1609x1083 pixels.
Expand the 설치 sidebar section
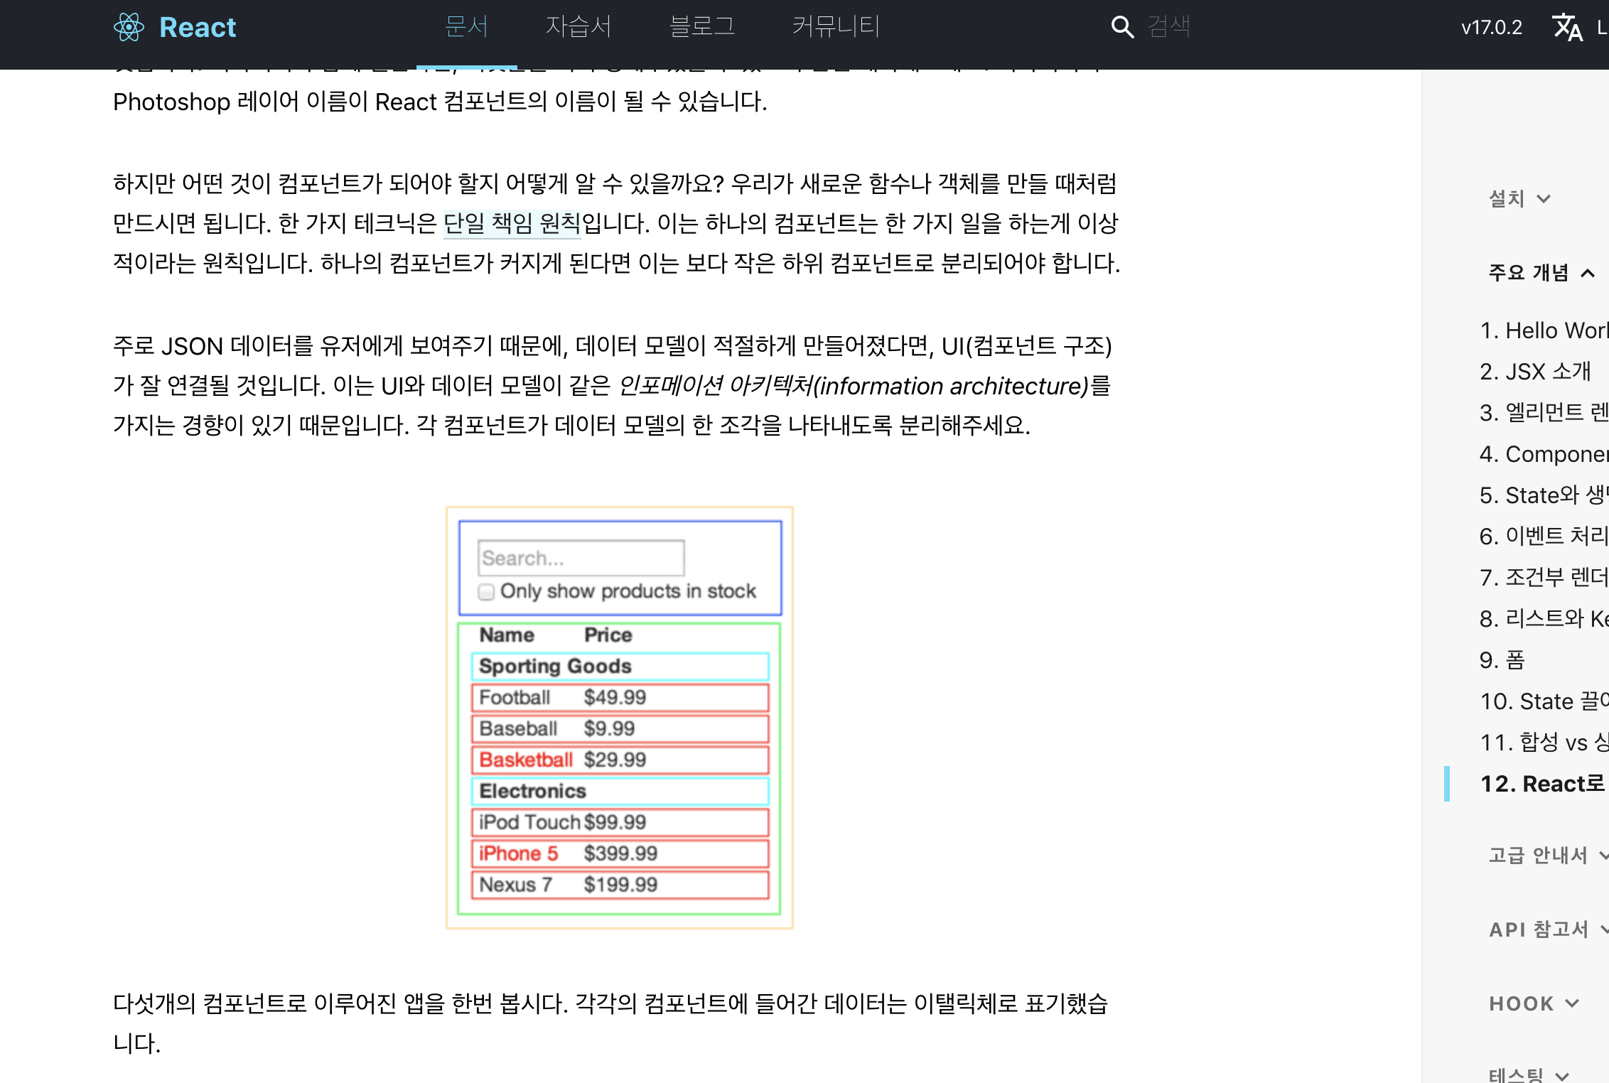coord(1519,199)
